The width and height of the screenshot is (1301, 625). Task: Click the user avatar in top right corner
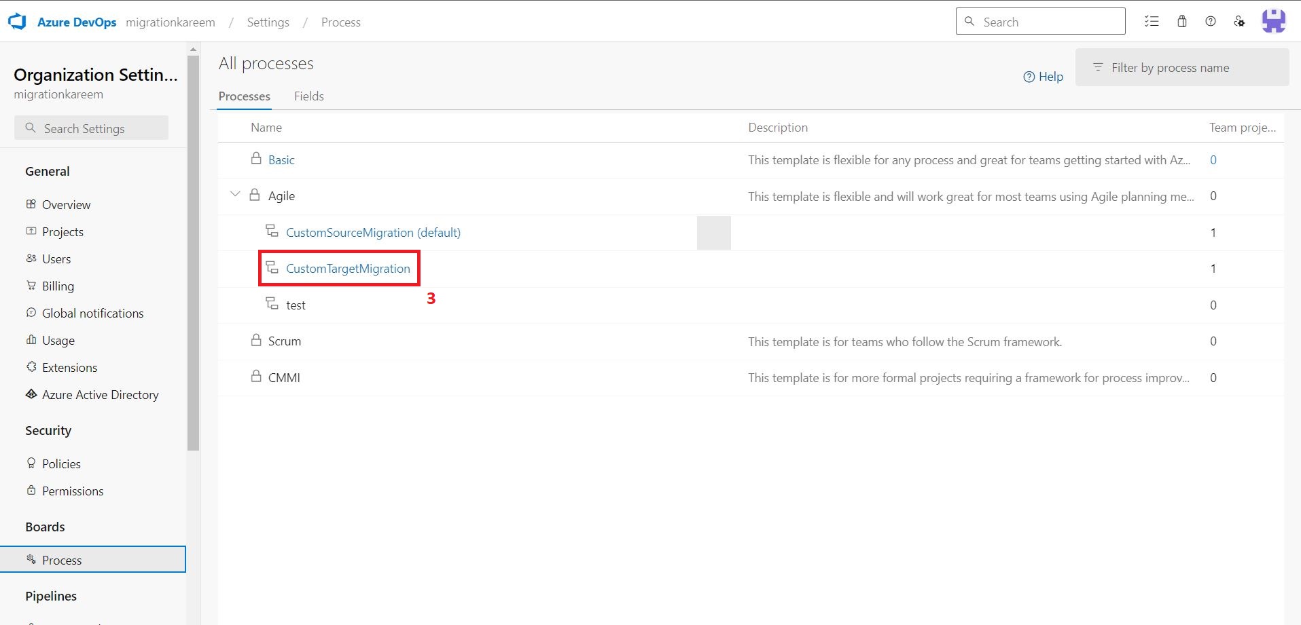point(1275,21)
